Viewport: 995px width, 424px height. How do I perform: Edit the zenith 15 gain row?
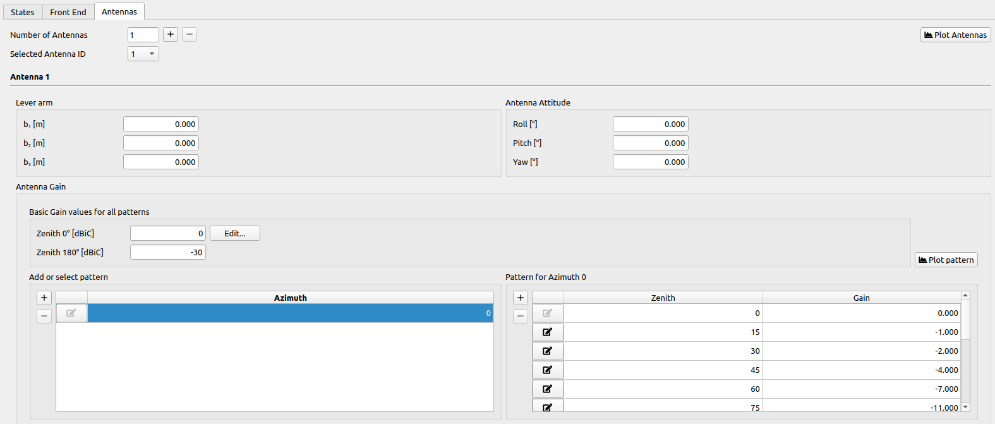click(x=548, y=332)
